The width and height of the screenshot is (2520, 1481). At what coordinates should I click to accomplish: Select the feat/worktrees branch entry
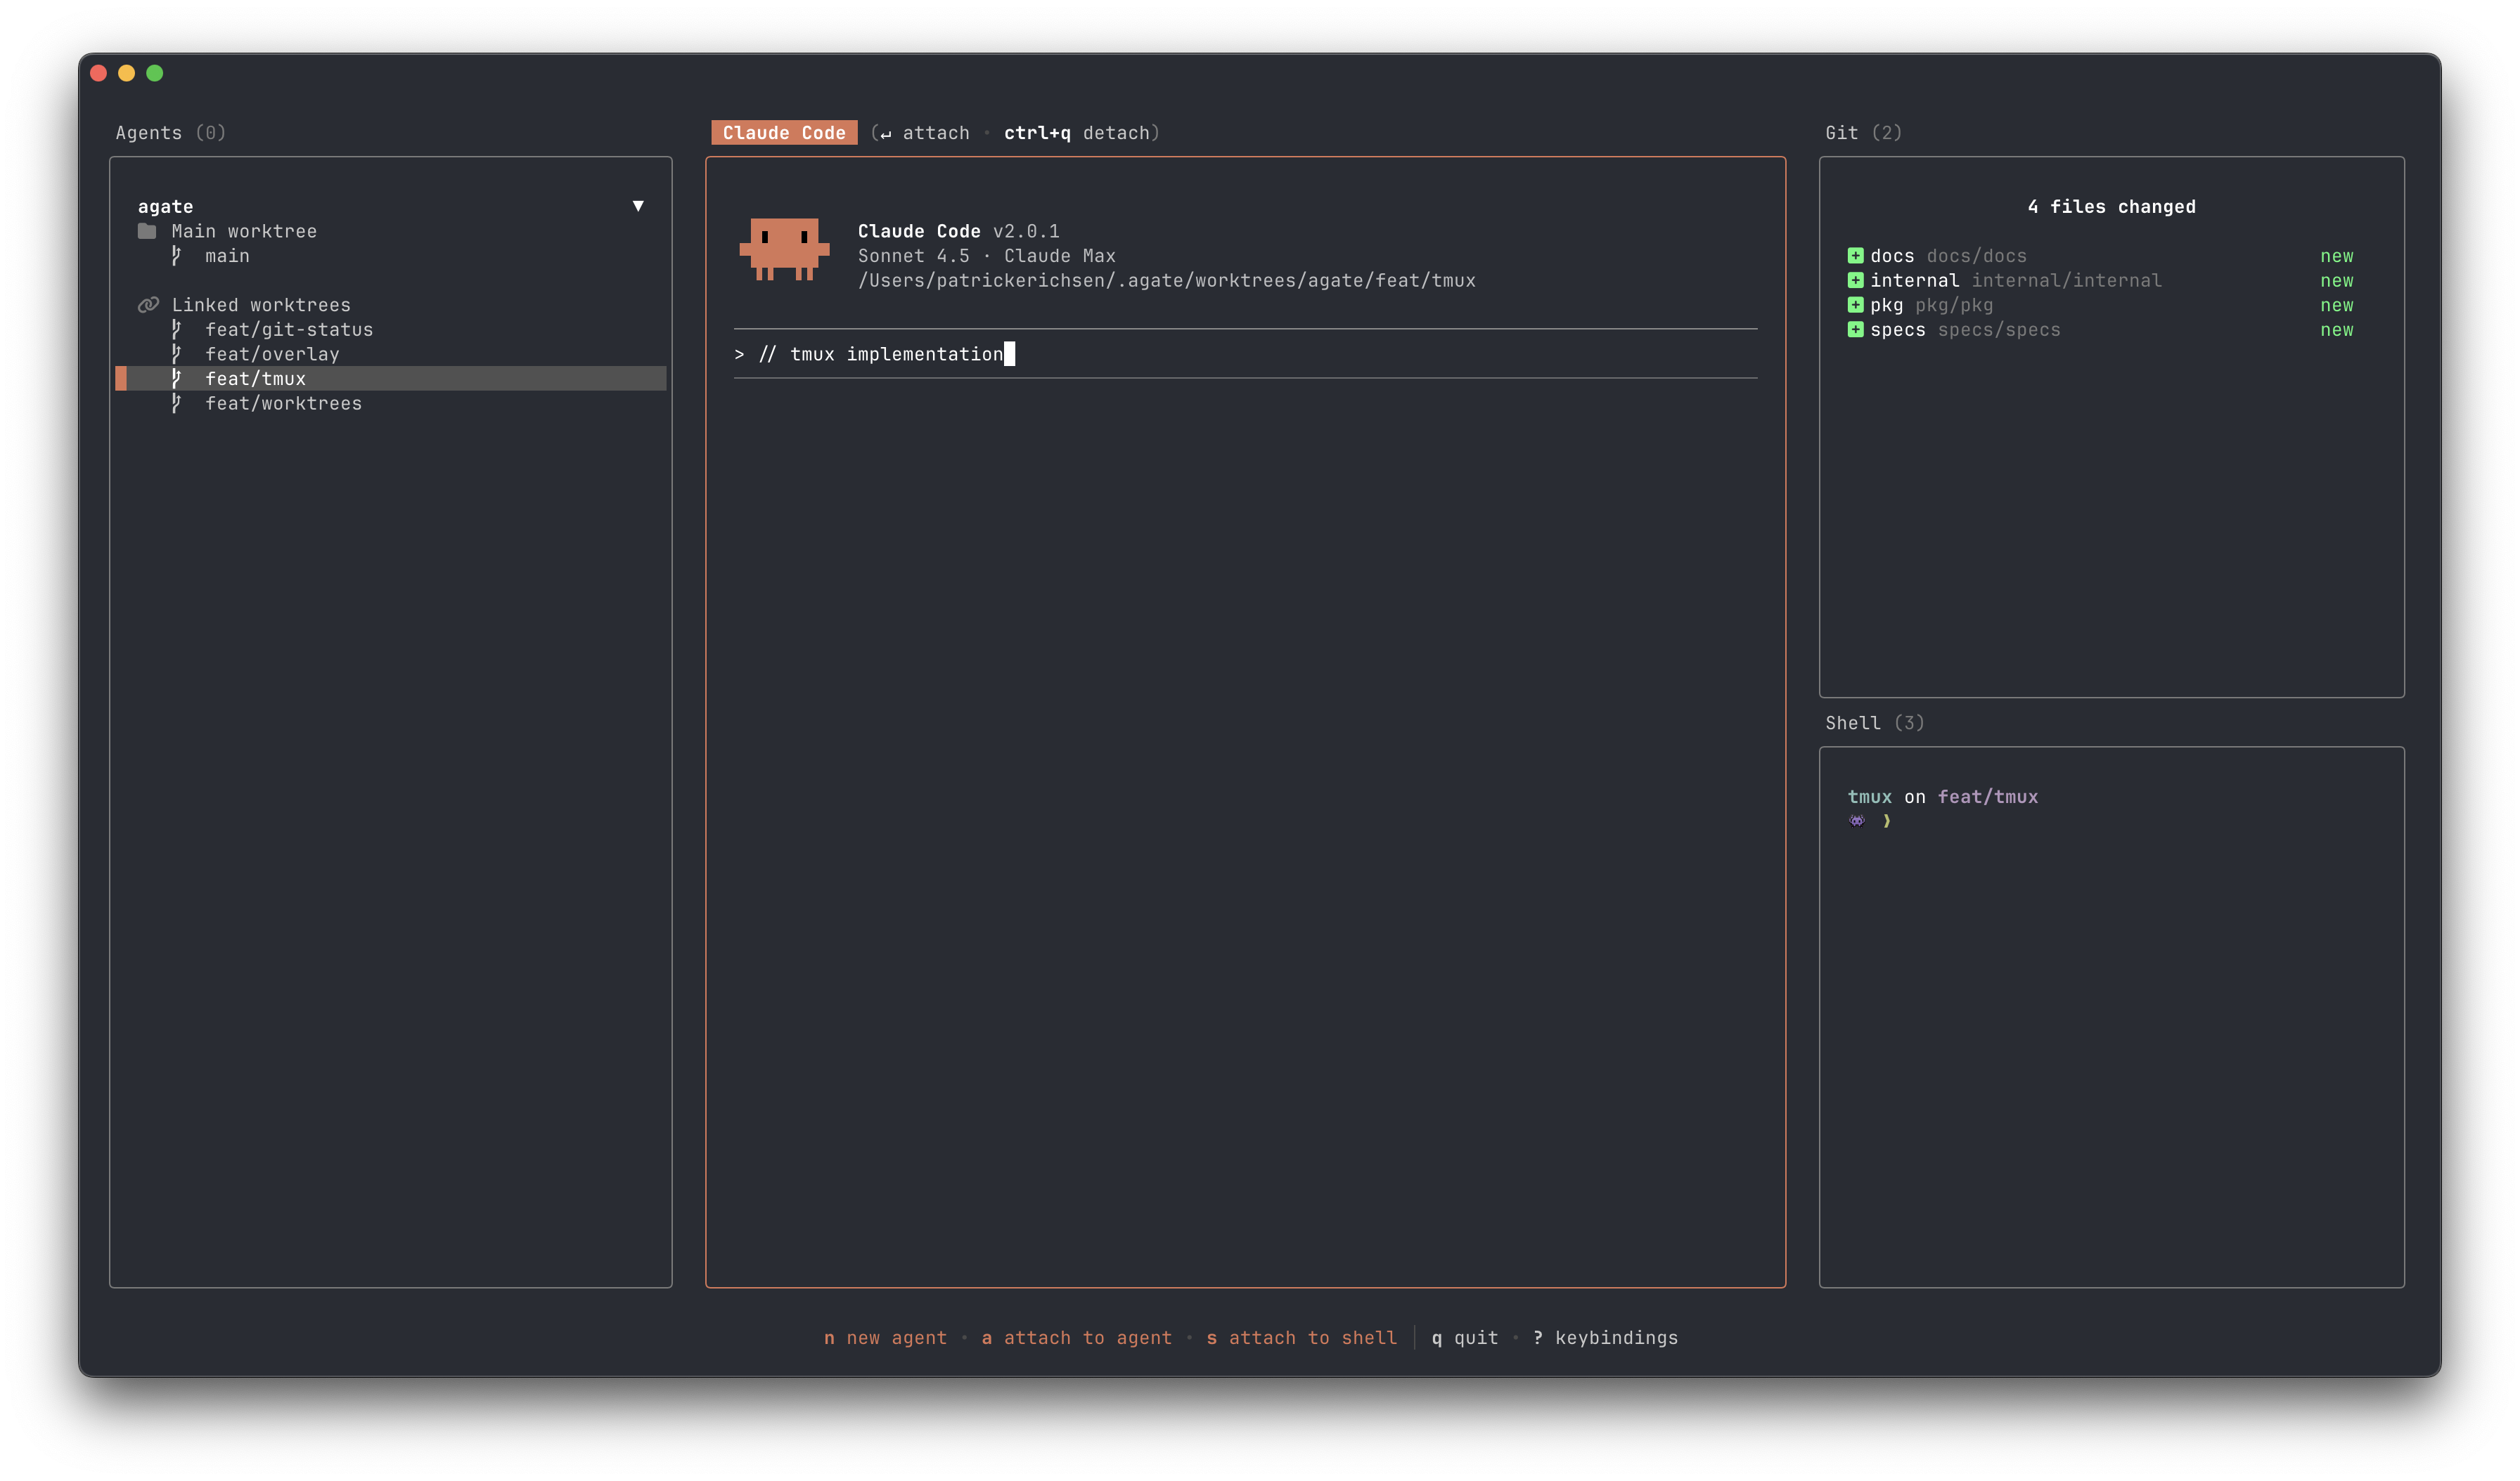coord(283,404)
